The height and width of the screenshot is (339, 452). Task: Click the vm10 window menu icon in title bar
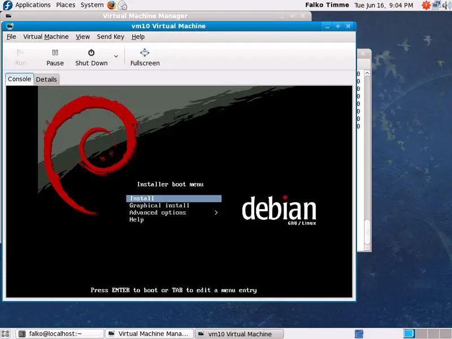pyautogui.click(x=10, y=26)
